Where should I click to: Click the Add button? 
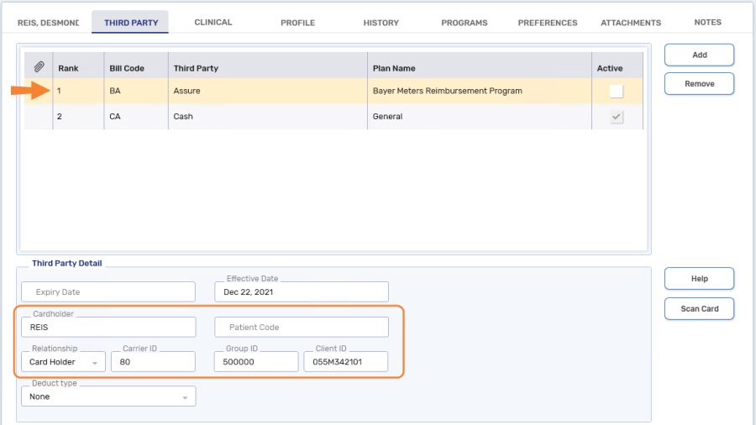(x=699, y=55)
